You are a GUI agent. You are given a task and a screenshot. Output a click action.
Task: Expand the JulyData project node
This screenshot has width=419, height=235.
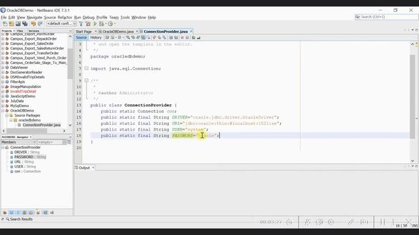[x=3, y=101]
